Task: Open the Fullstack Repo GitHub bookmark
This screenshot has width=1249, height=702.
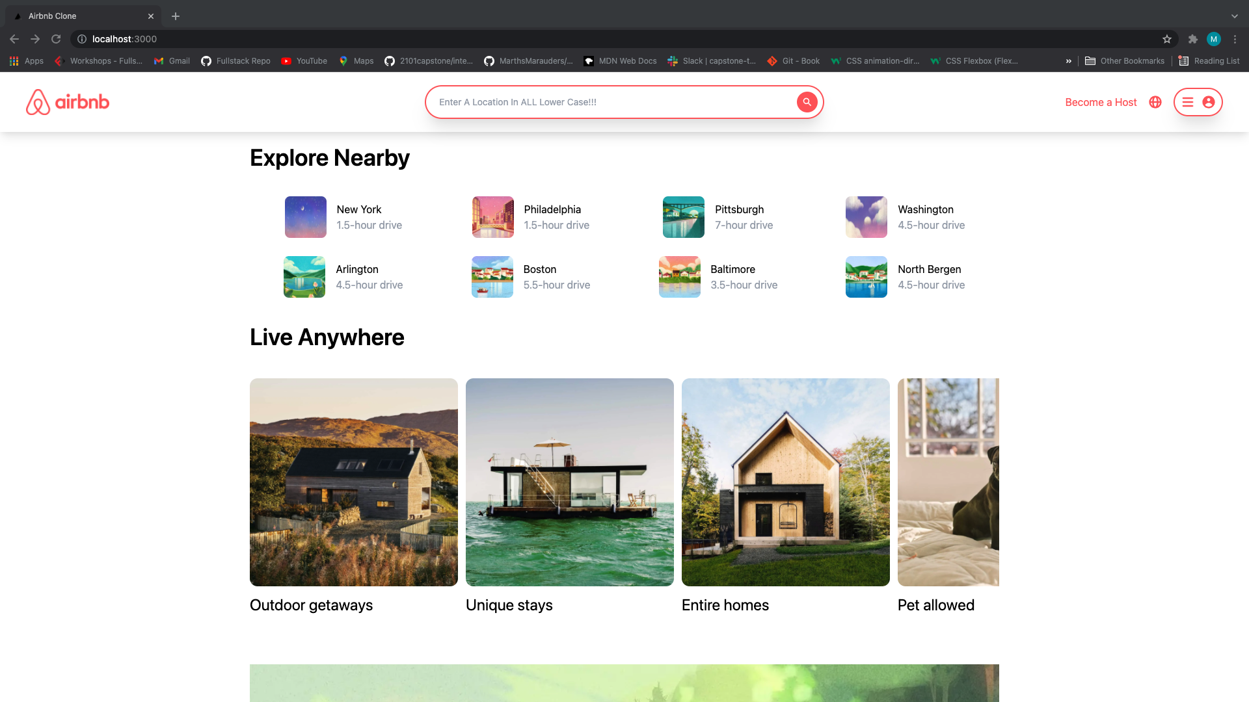Action: point(235,60)
